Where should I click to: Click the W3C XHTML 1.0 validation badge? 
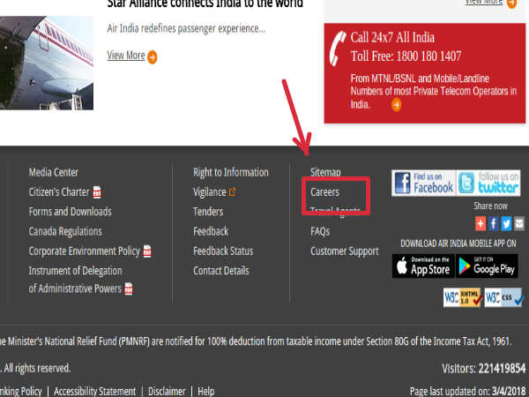[463, 297]
